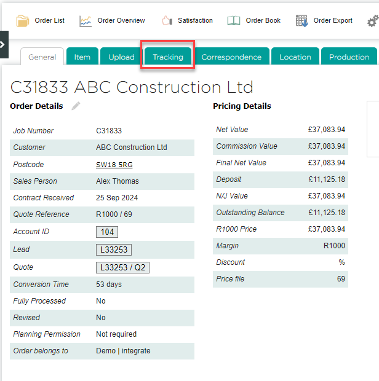Open the Location tab
Screen dimensions: 379x381
(x=295, y=57)
